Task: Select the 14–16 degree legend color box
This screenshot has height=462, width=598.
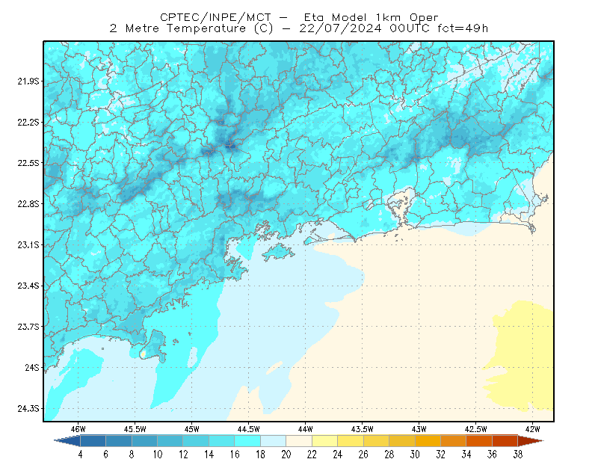Action: click(x=221, y=441)
